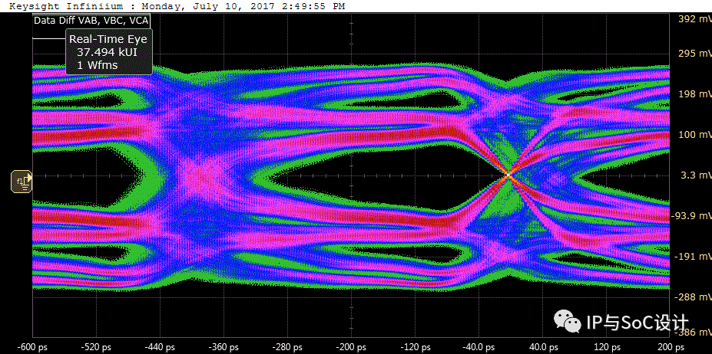Select the 'Data Diff VAB, VBC, VCA' label

tap(91, 21)
